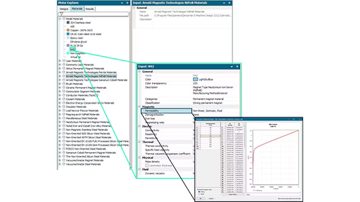
Task: Select the Permeability property row
Action: [167, 111]
